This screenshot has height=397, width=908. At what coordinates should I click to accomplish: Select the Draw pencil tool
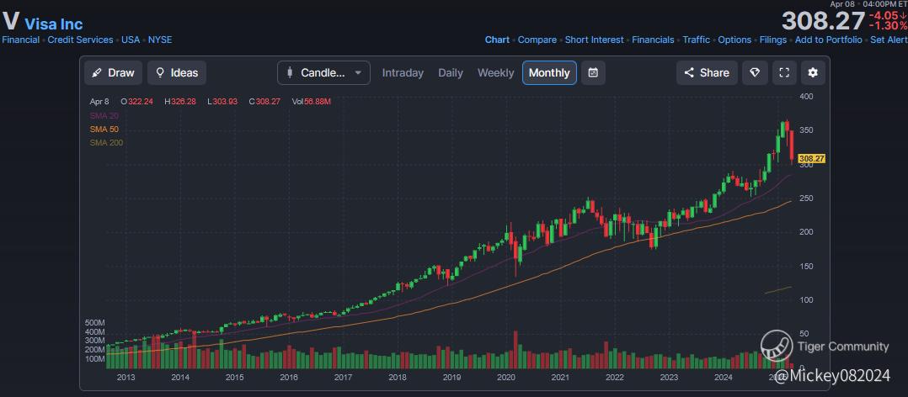[x=113, y=73]
